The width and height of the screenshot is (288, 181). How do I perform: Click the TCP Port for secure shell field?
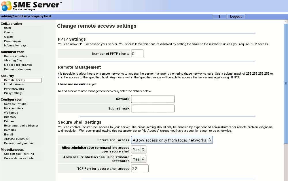point(140,169)
